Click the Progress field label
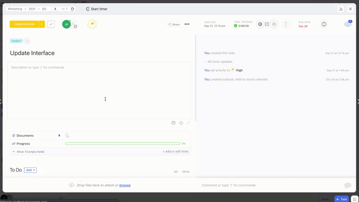The width and height of the screenshot is (359, 202). click(x=23, y=144)
